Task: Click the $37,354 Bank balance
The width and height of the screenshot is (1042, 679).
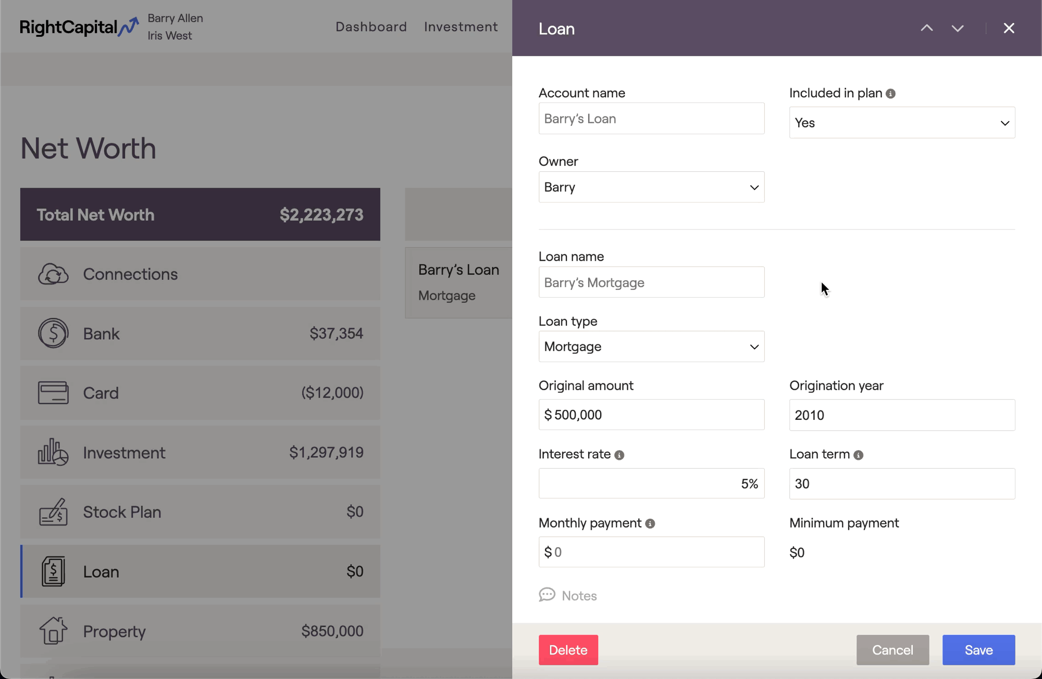Action: tap(336, 334)
